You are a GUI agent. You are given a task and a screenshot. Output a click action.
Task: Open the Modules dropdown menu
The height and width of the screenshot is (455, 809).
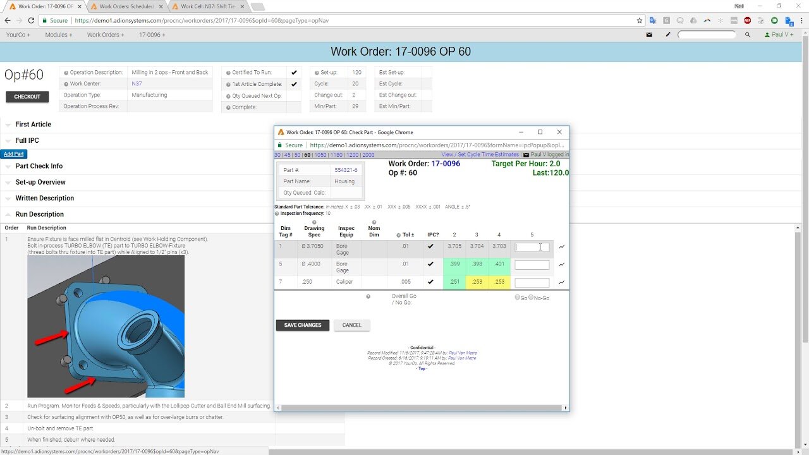58,35
